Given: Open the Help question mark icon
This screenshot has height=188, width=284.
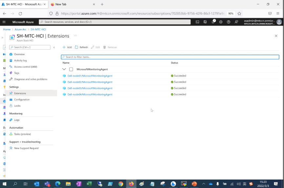Looking at the screenshot, I should 229,22.
